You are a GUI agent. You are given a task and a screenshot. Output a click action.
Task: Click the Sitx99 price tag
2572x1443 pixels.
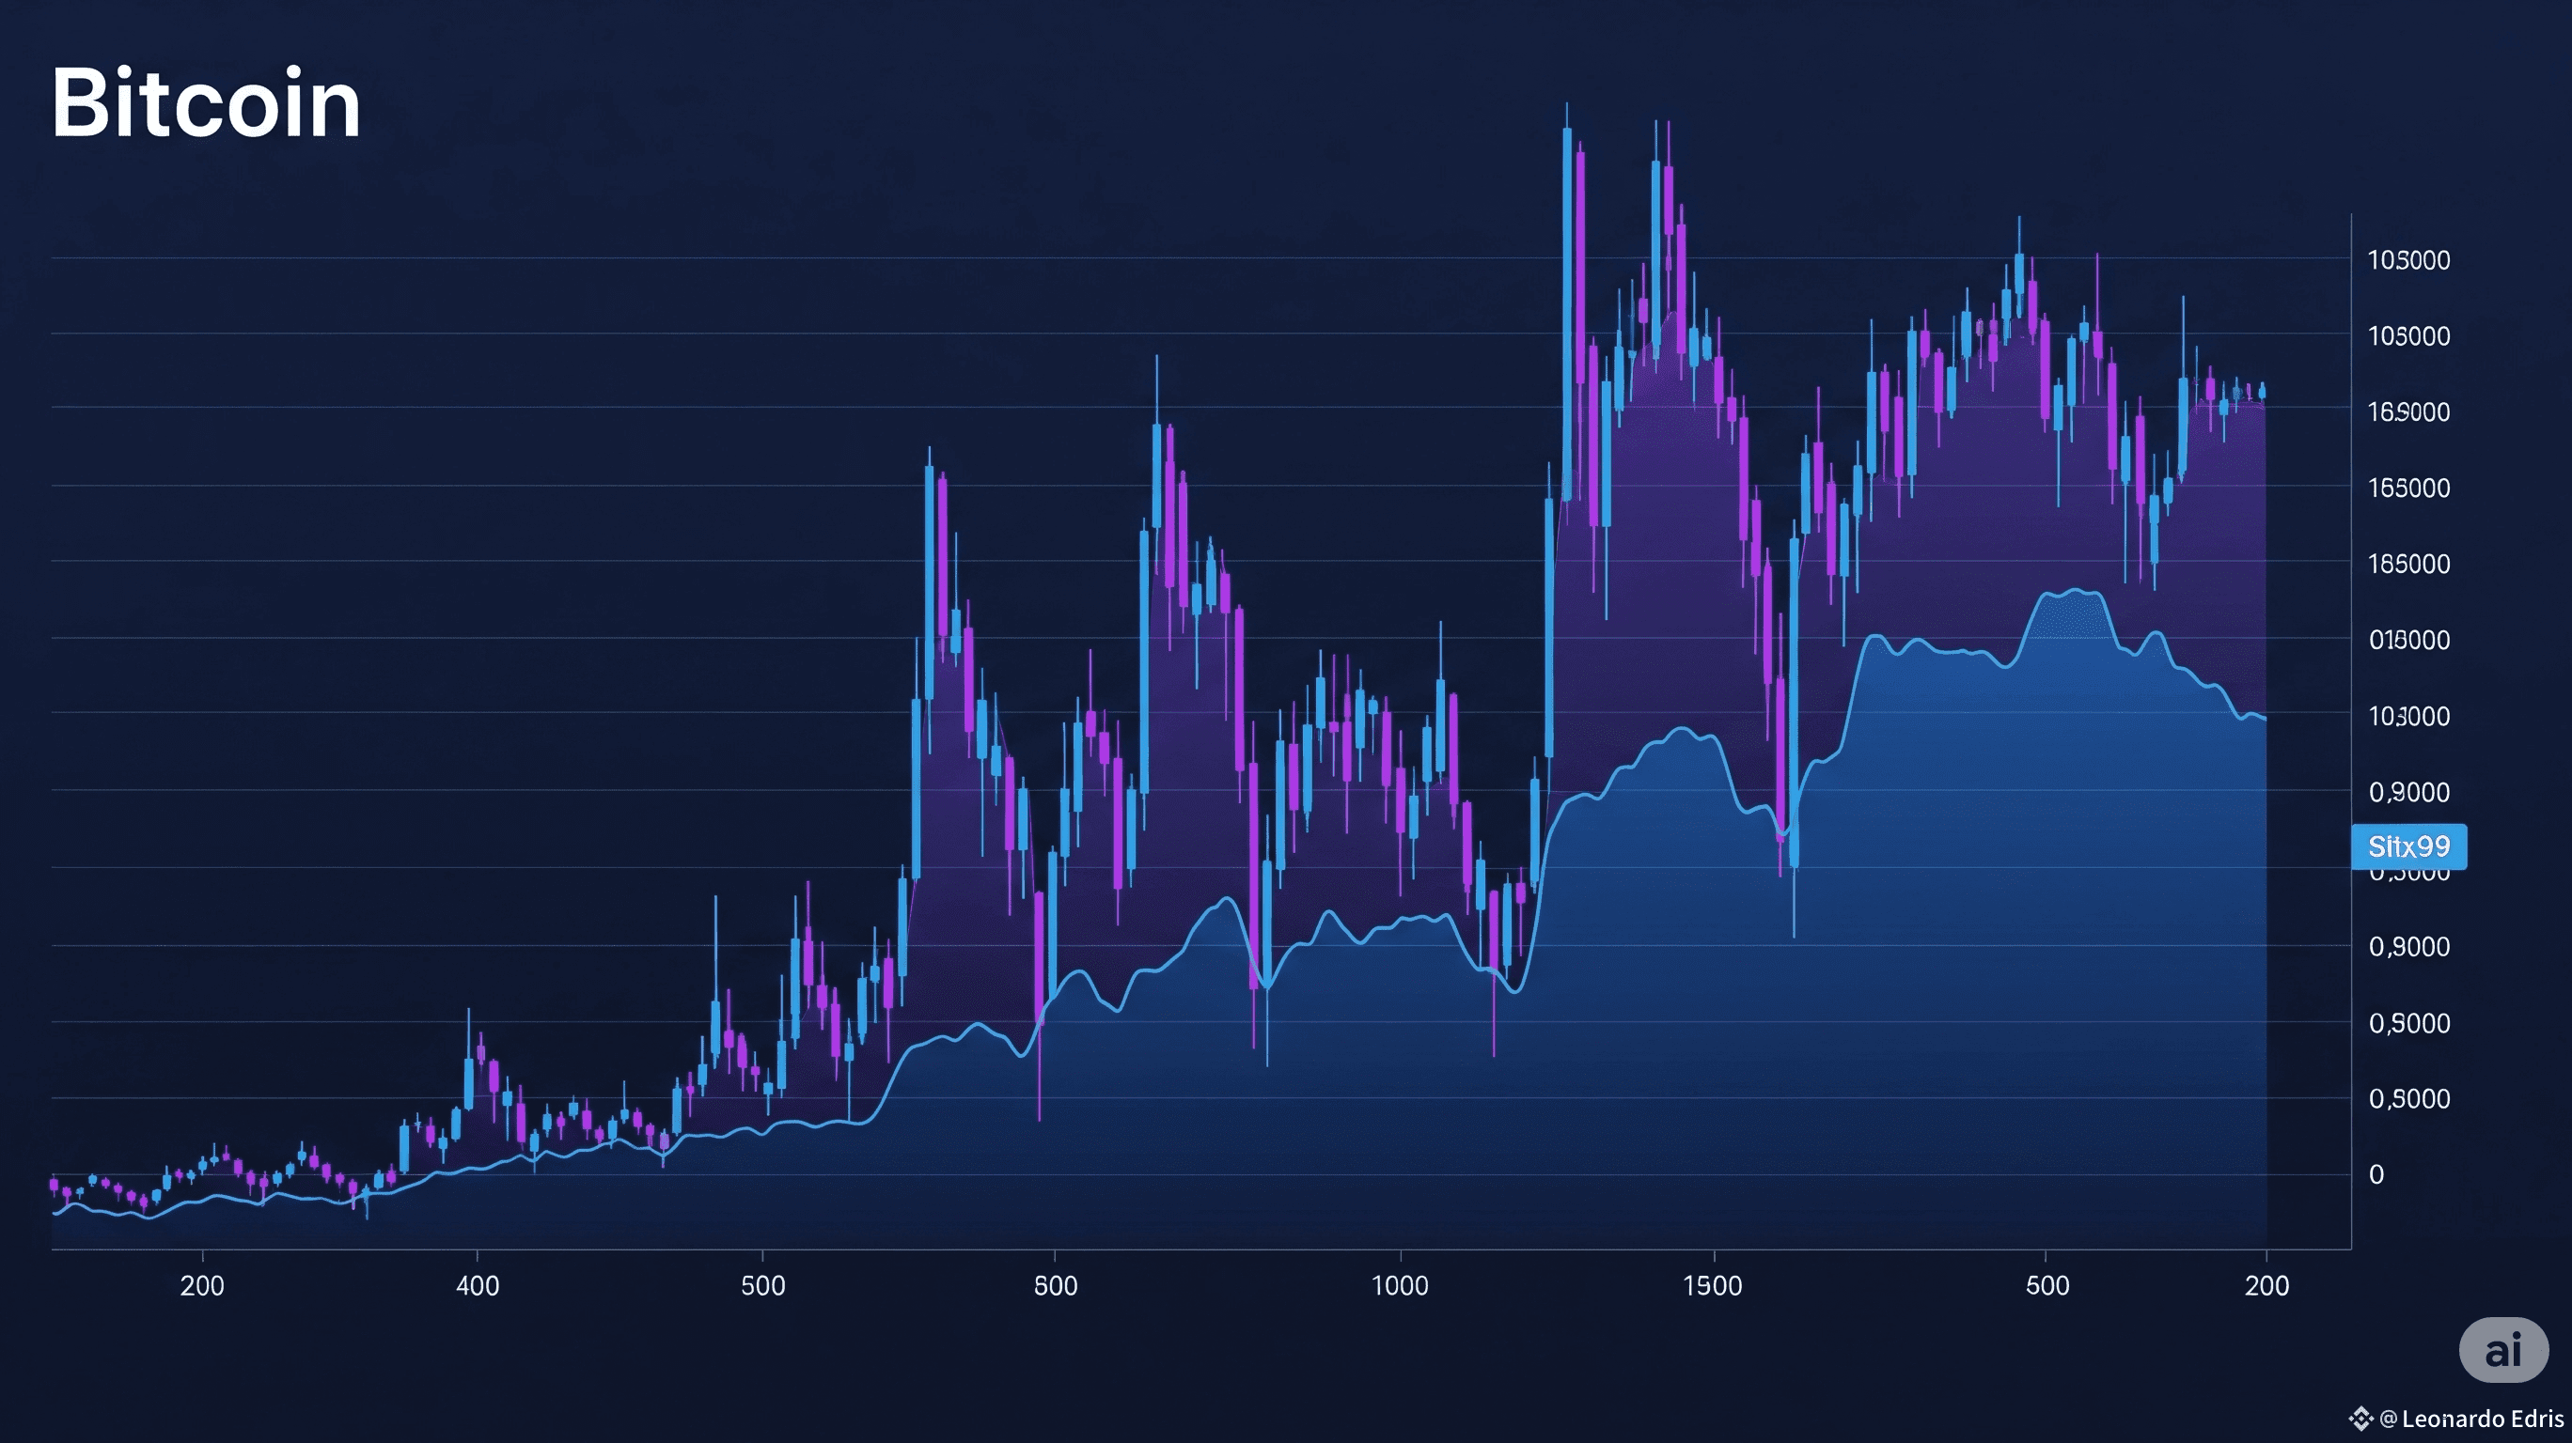[x=2408, y=846]
